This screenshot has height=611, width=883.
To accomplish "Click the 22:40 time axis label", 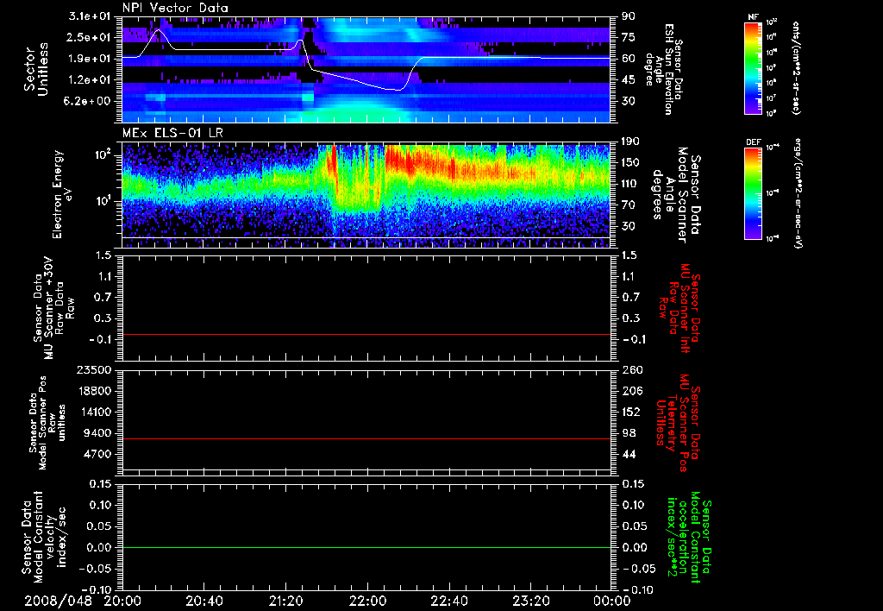I will pos(448,601).
